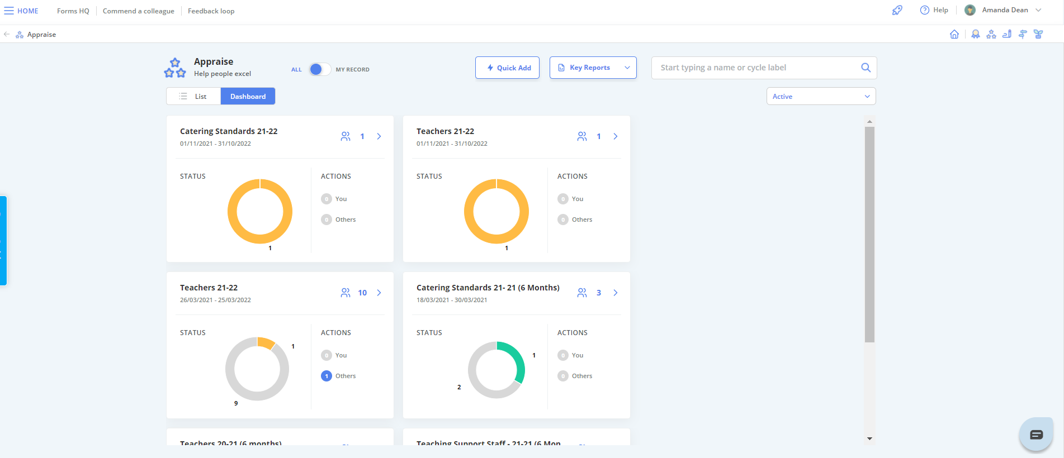Click the blue side tab on the left edge

3,241
